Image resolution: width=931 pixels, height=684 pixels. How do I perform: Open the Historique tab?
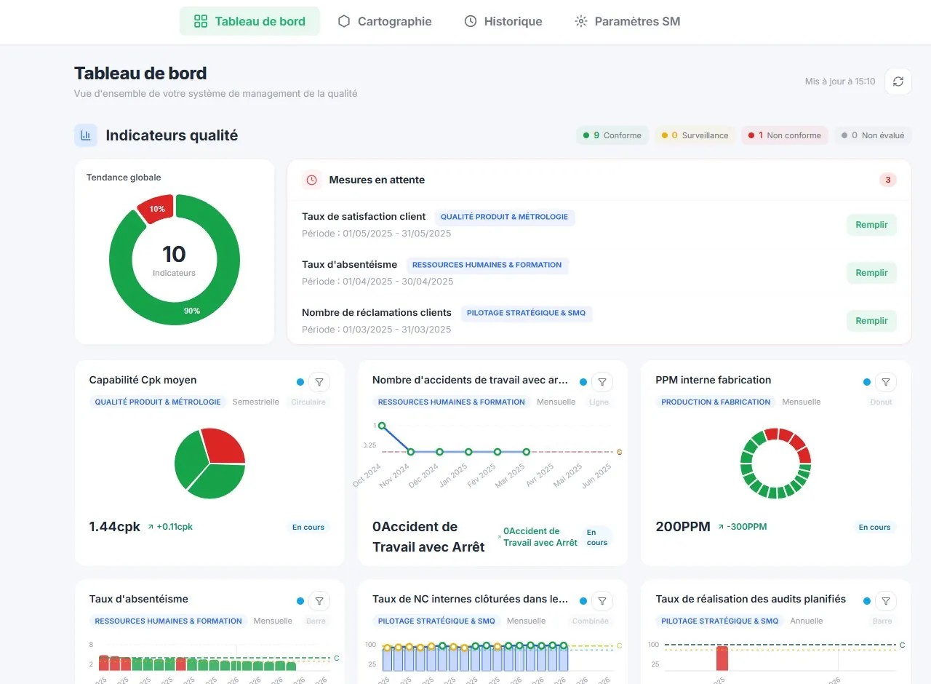[503, 21]
